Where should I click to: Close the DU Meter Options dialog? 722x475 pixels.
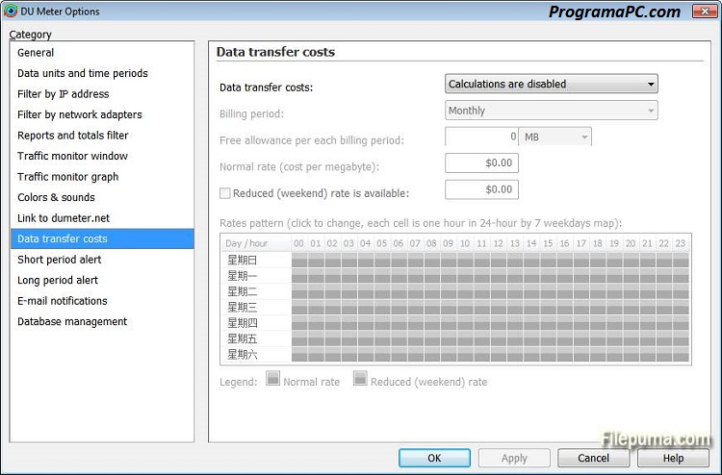[704, 11]
